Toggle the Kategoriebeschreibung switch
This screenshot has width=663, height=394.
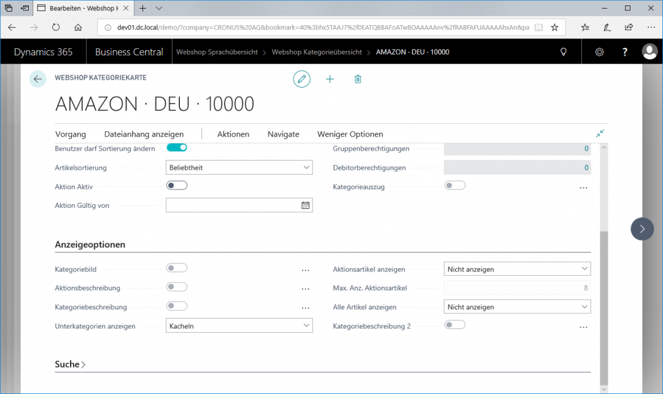pyautogui.click(x=177, y=306)
